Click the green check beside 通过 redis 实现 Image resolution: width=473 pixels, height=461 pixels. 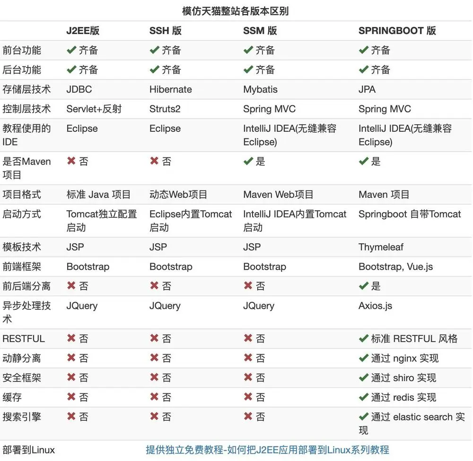pos(363,397)
